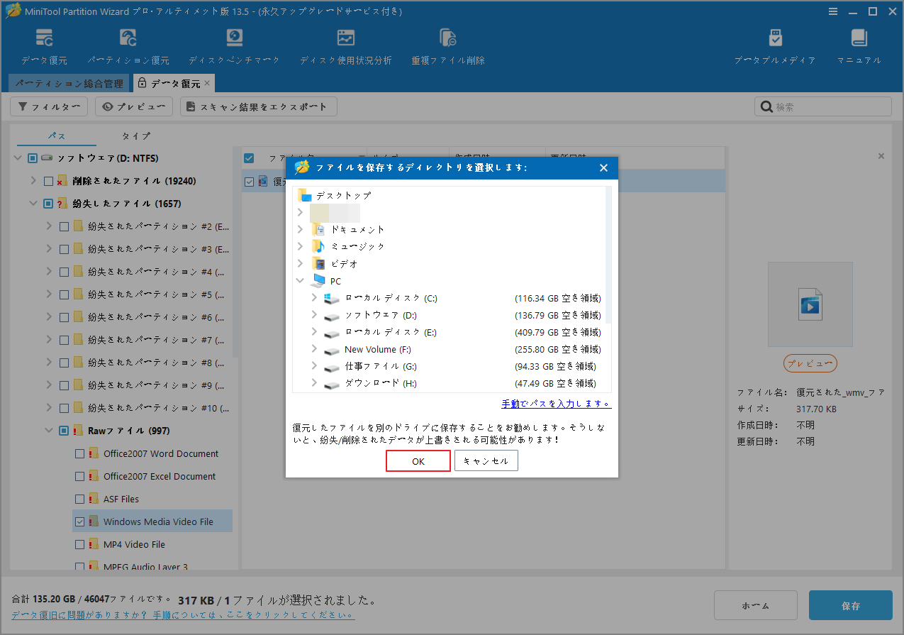Expand ローカル ディスク (C:)
The height and width of the screenshot is (635, 904).
coord(314,298)
